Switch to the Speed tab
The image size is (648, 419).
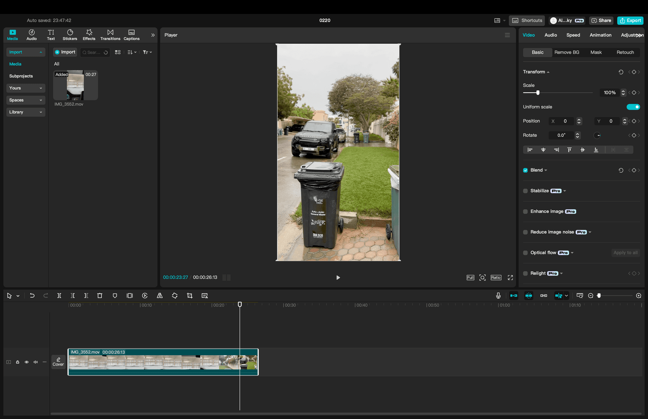(x=573, y=35)
